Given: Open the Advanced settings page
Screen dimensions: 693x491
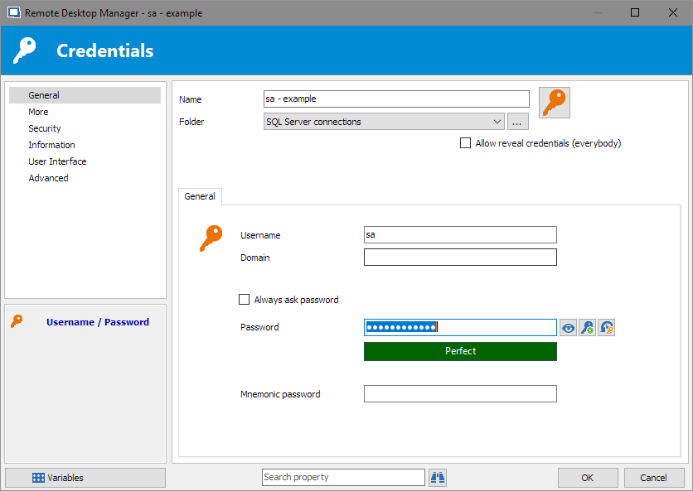Looking at the screenshot, I should coord(48,178).
